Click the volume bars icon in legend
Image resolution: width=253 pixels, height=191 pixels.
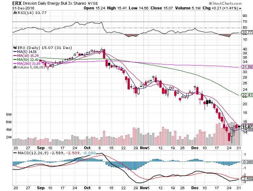coord(15,67)
